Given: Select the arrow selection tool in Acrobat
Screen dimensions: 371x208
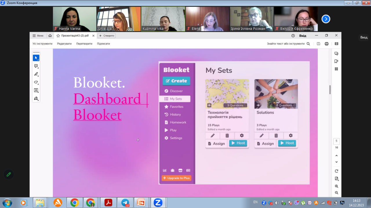Looking at the screenshot, I should point(36,58).
